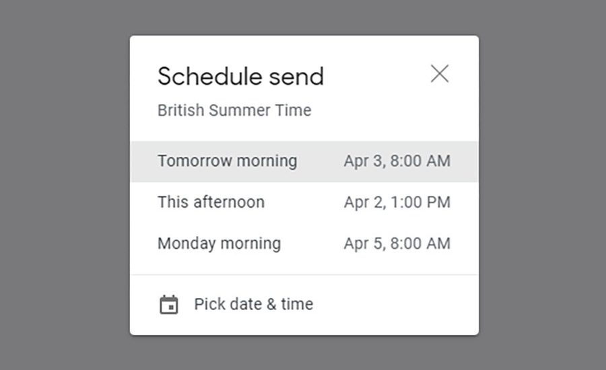This screenshot has height=370, width=606.
Task: Click the Schedule send heading
Action: pos(240,76)
